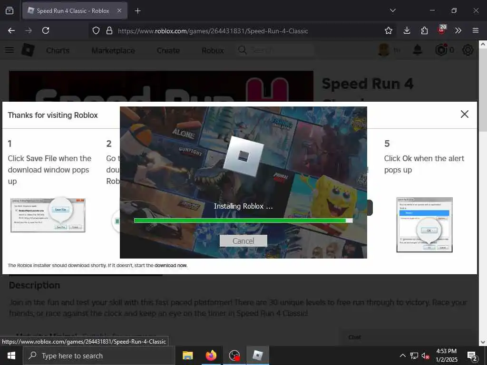Open the Robux page
Viewport: 487px width, 365px height.
(213, 50)
